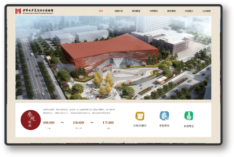Open the 文创展示 menu item

[x=189, y=11]
